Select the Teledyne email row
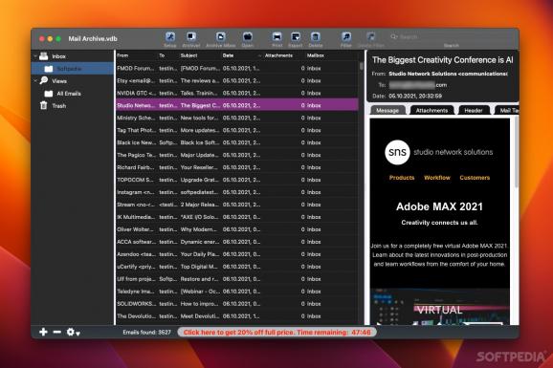The image size is (553, 368). (x=237, y=292)
